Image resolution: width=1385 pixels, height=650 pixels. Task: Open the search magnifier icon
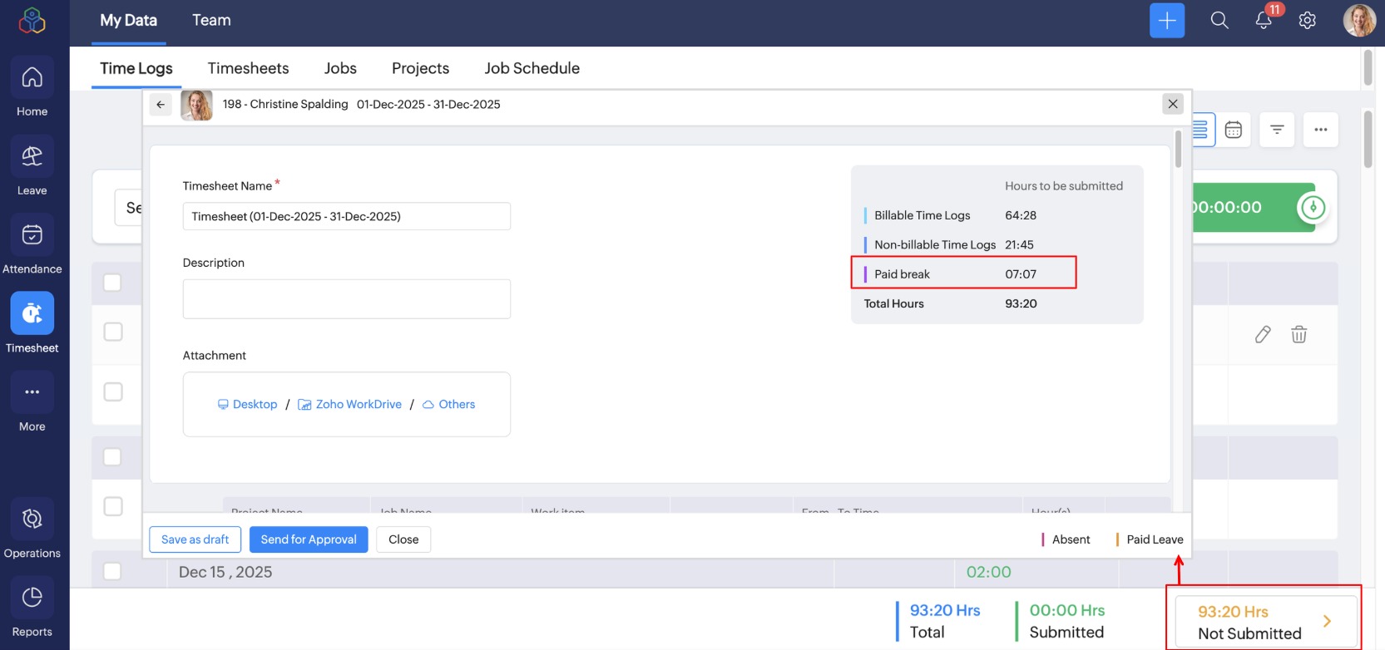point(1219,21)
